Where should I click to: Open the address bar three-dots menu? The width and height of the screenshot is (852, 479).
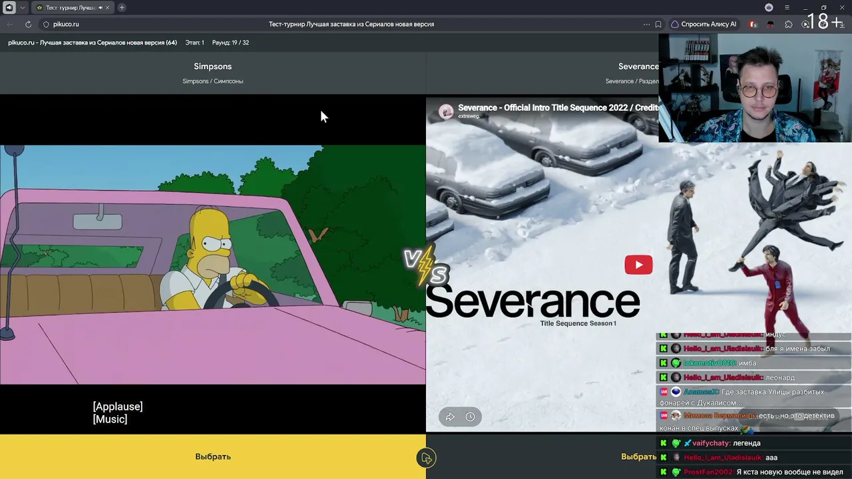point(646,24)
